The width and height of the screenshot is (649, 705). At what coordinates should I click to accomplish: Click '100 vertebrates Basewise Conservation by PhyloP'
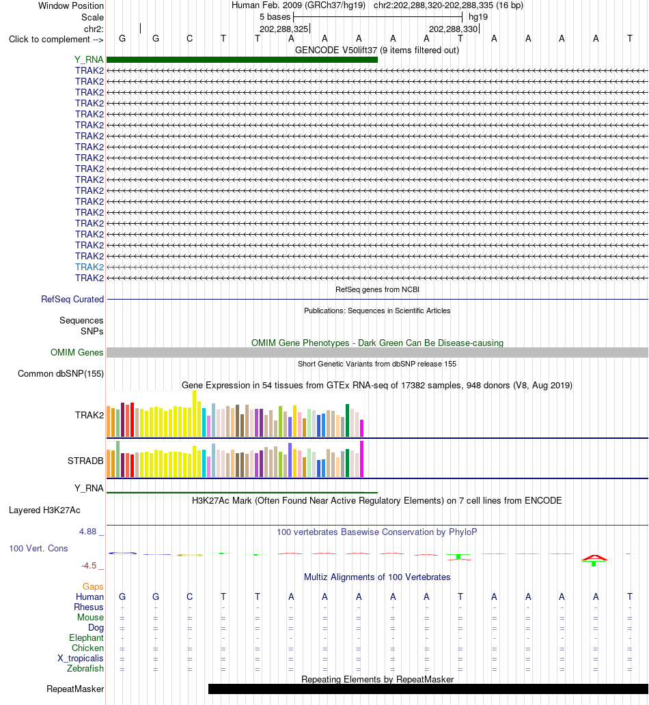377,532
